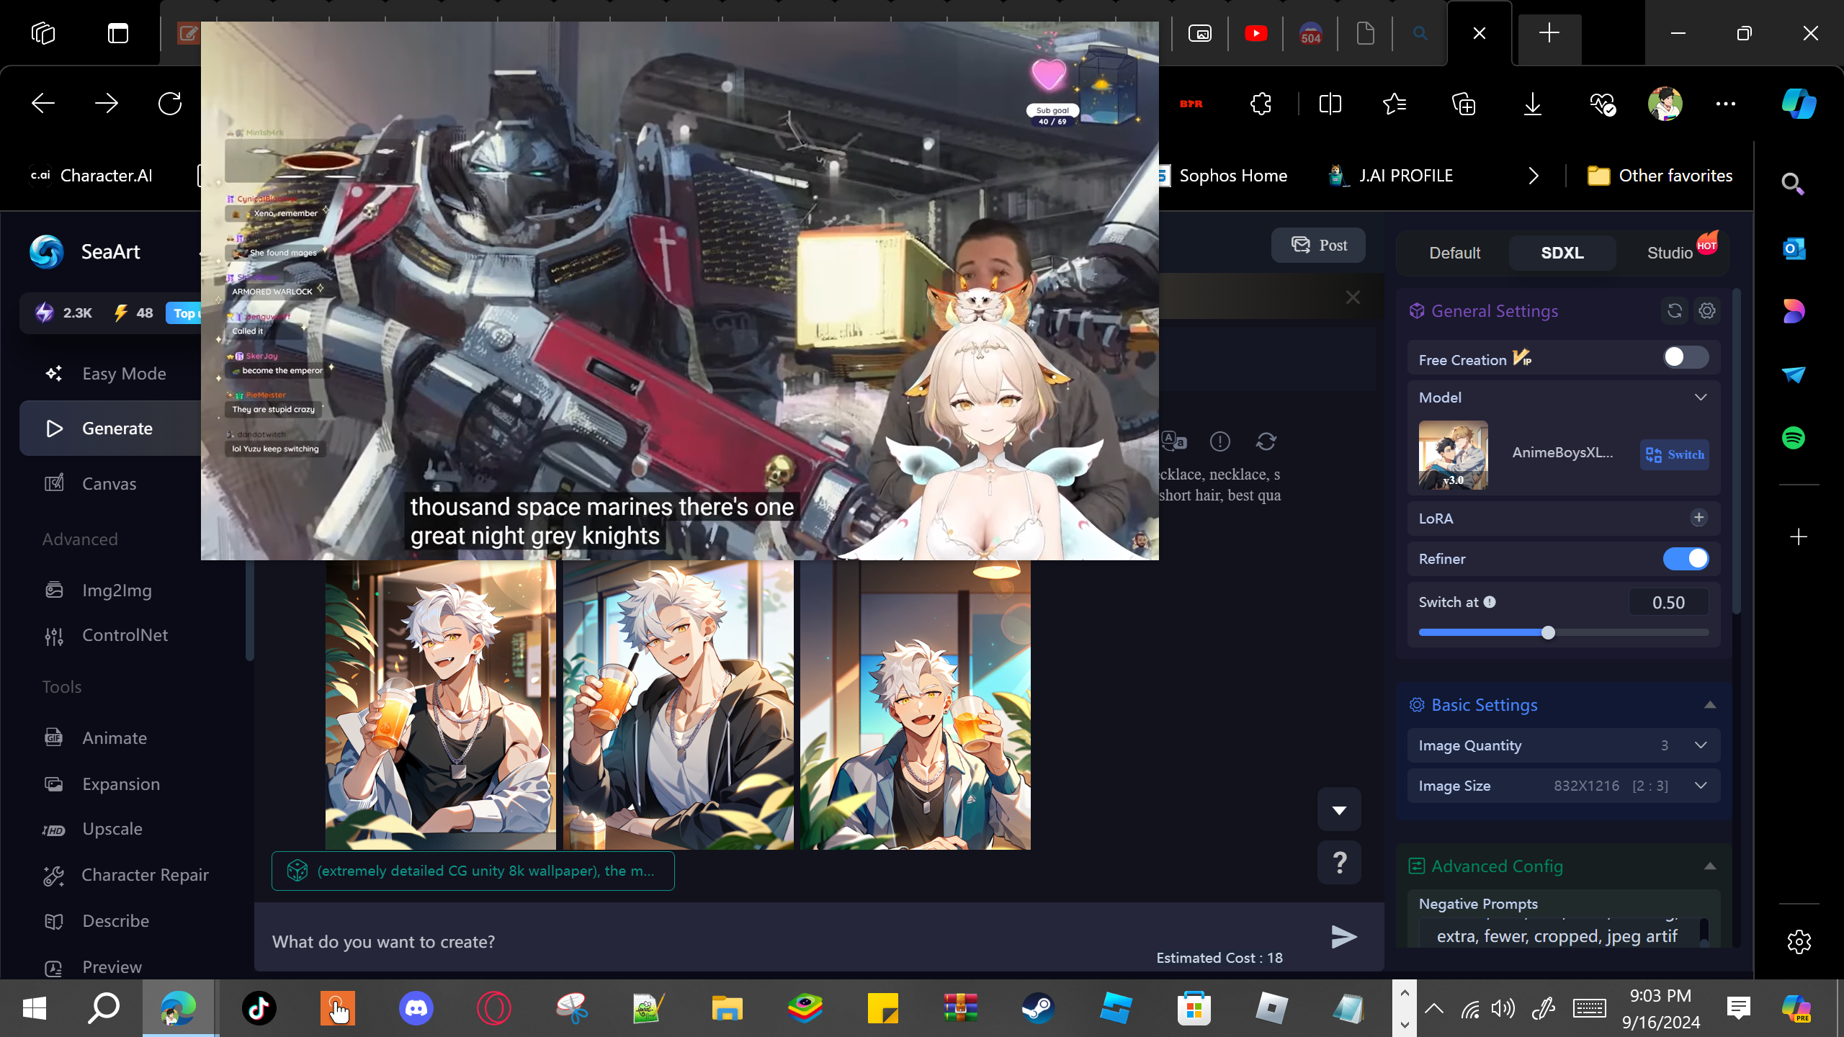Click the Switch model button

click(1675, 454)
